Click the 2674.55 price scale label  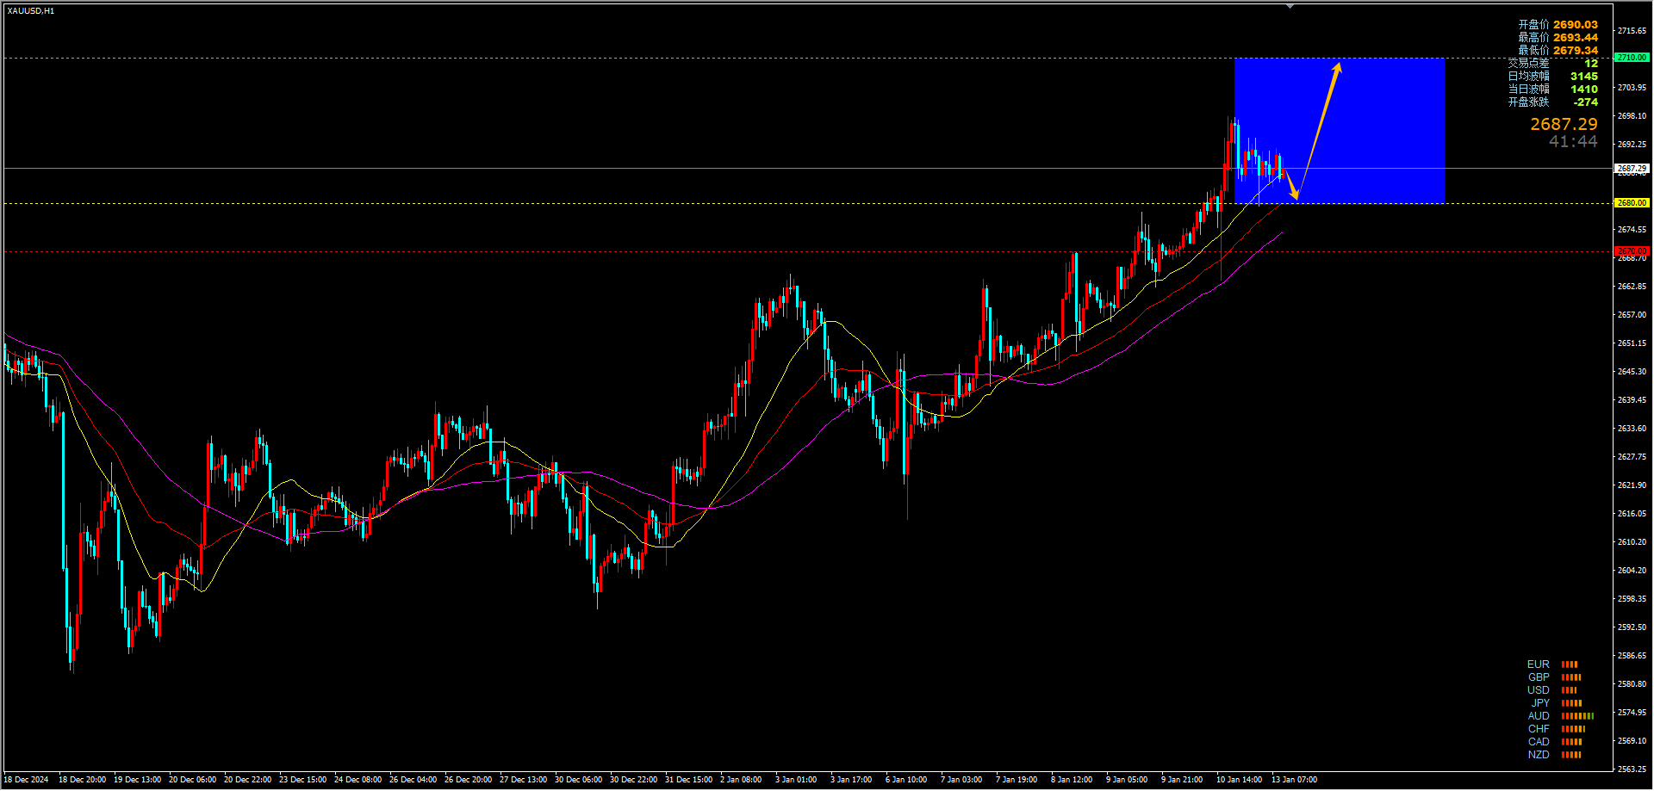1632,230
